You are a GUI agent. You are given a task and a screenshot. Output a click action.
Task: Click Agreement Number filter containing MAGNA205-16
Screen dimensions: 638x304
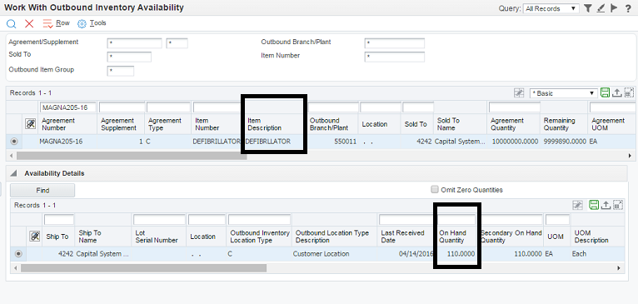[68, 107]
